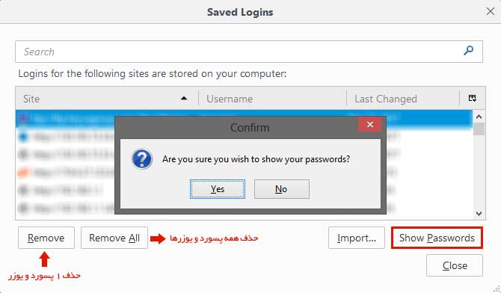Confirm showing passwords with Yes

218,189
